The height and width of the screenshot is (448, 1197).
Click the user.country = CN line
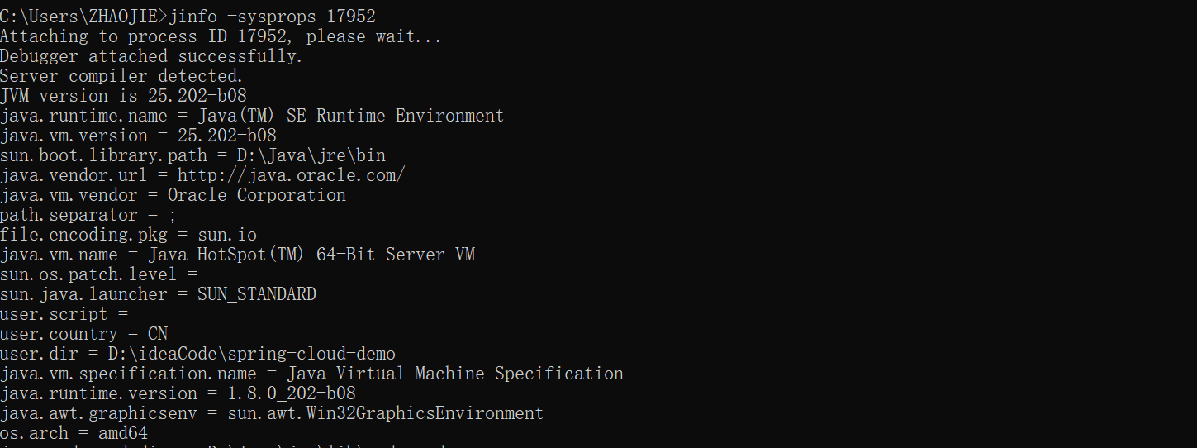click(84, 334)
